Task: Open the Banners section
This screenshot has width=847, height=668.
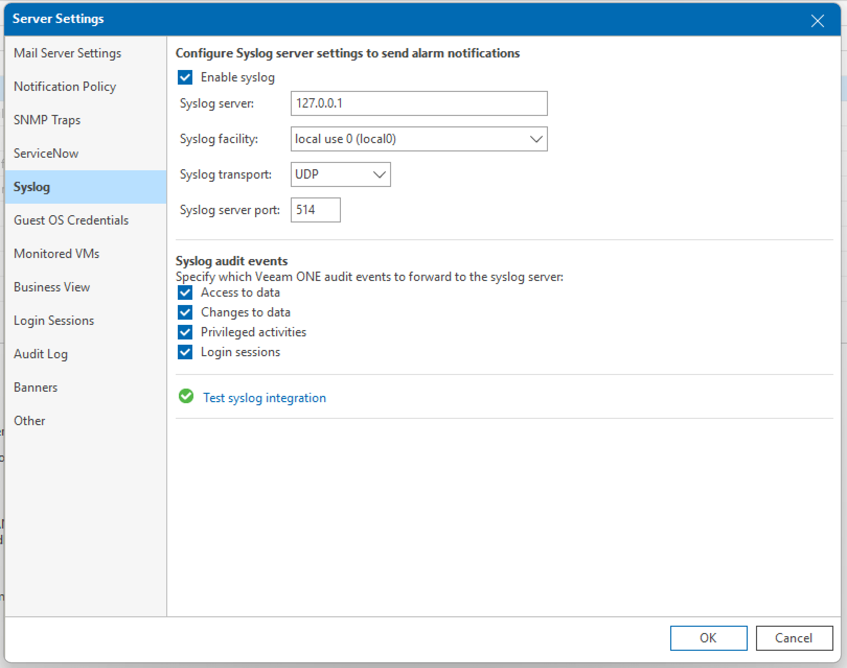Action: (36, 387)
